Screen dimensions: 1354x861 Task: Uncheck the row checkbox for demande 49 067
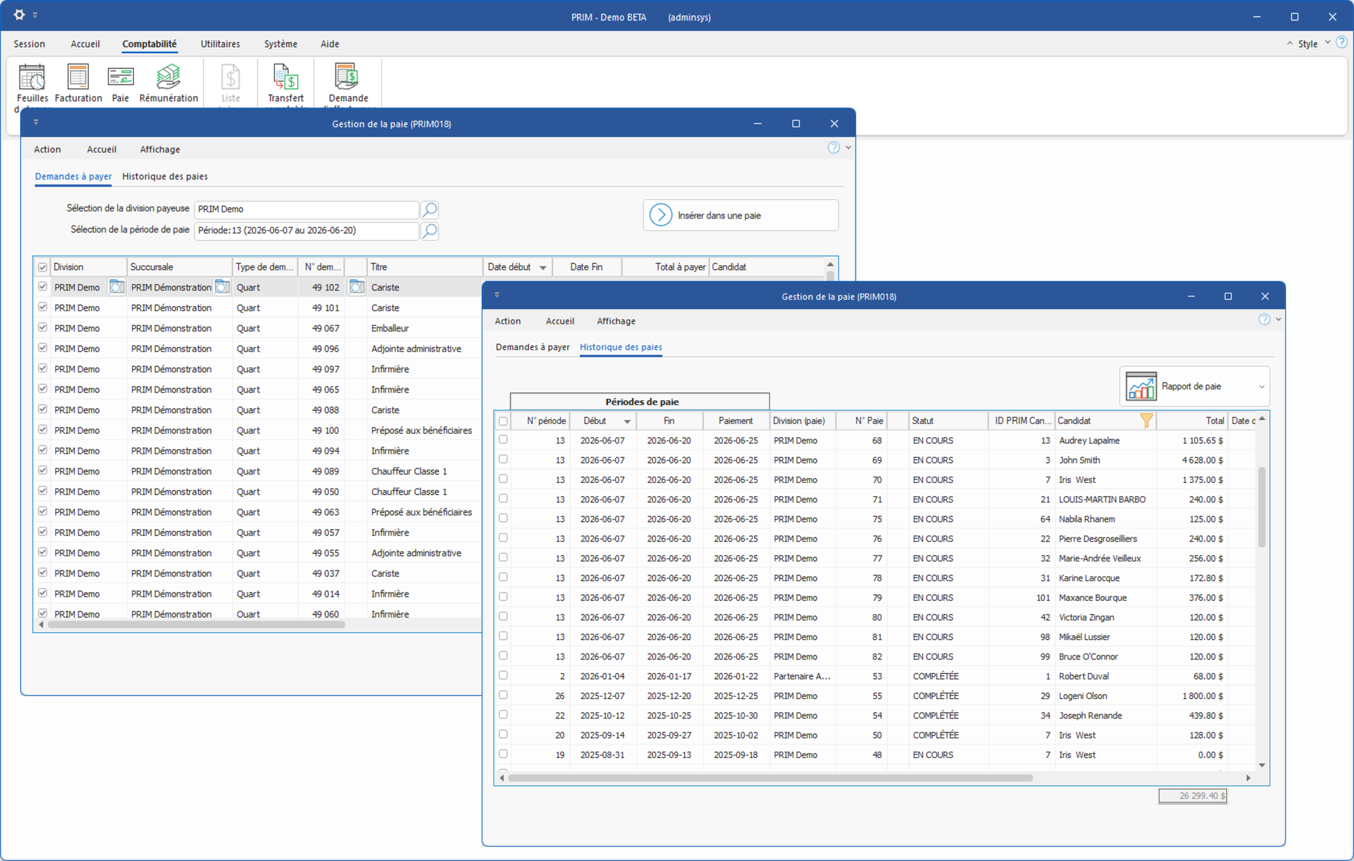43,328
